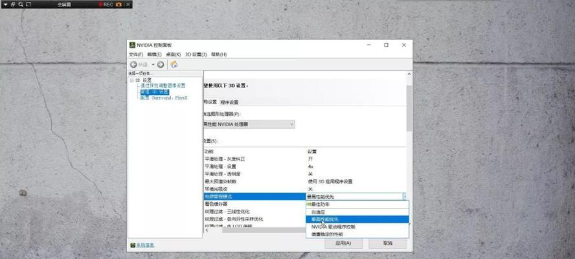Click the Forward navigation arrow
Image resolution: width=575 pixels, height=259 pixels.
161,65
